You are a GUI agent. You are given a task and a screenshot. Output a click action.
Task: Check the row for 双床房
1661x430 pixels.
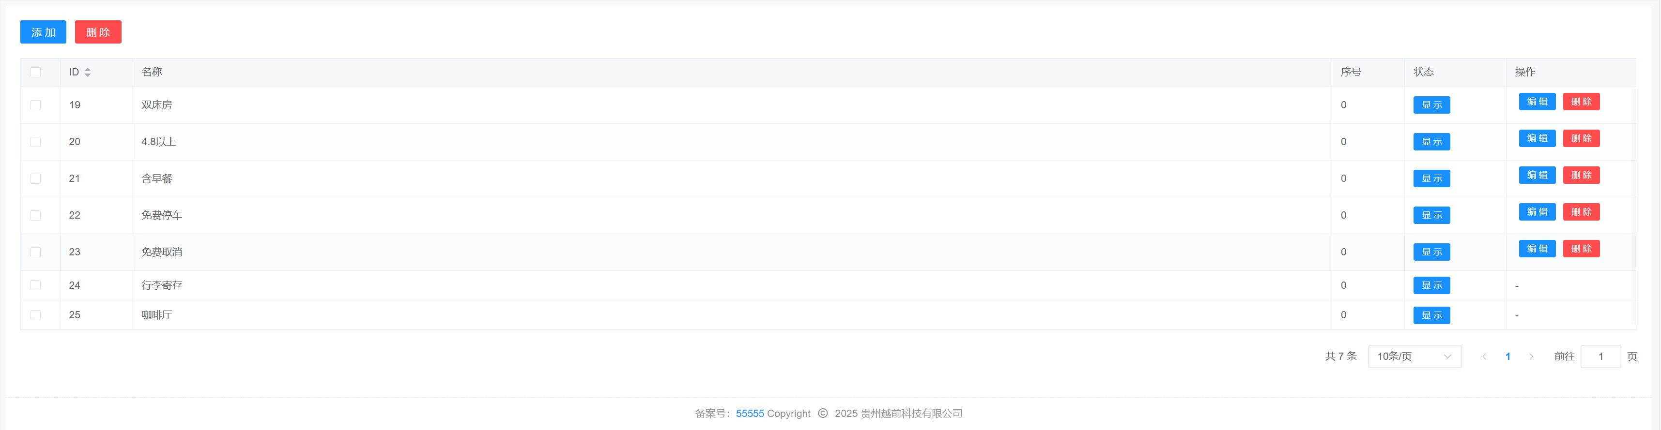(x=35, y=105)
